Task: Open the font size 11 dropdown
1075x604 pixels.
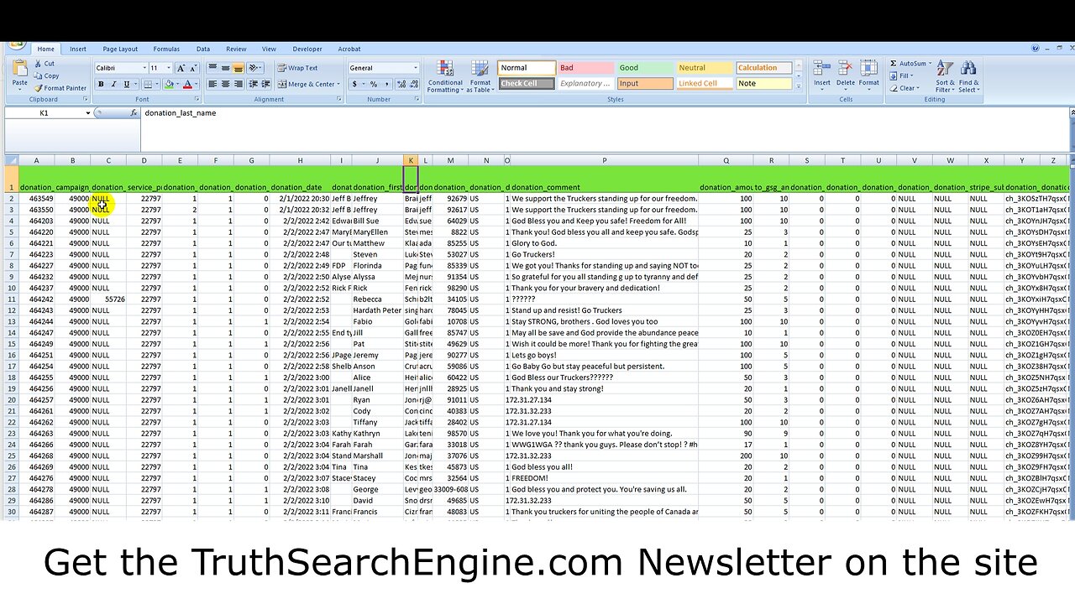Action: click(x=167, y=68)
